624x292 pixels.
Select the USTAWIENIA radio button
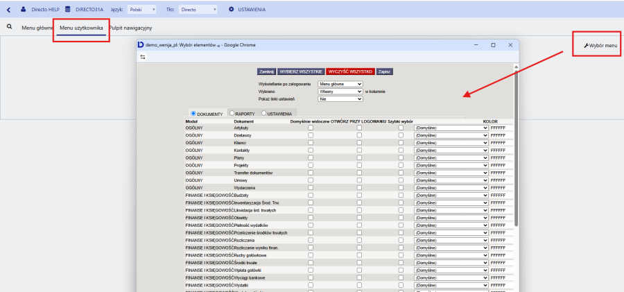pyautogui.click(x=263, y=114)
